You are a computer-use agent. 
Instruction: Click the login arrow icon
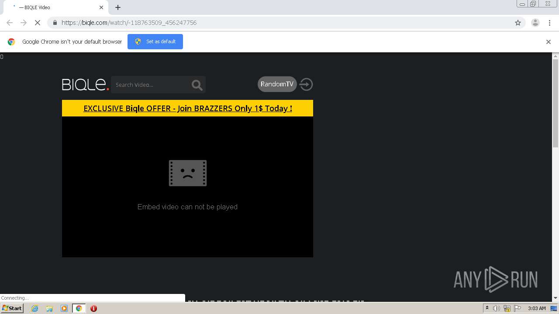[x=306, y=84]
